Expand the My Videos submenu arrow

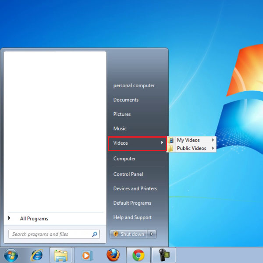213,140
